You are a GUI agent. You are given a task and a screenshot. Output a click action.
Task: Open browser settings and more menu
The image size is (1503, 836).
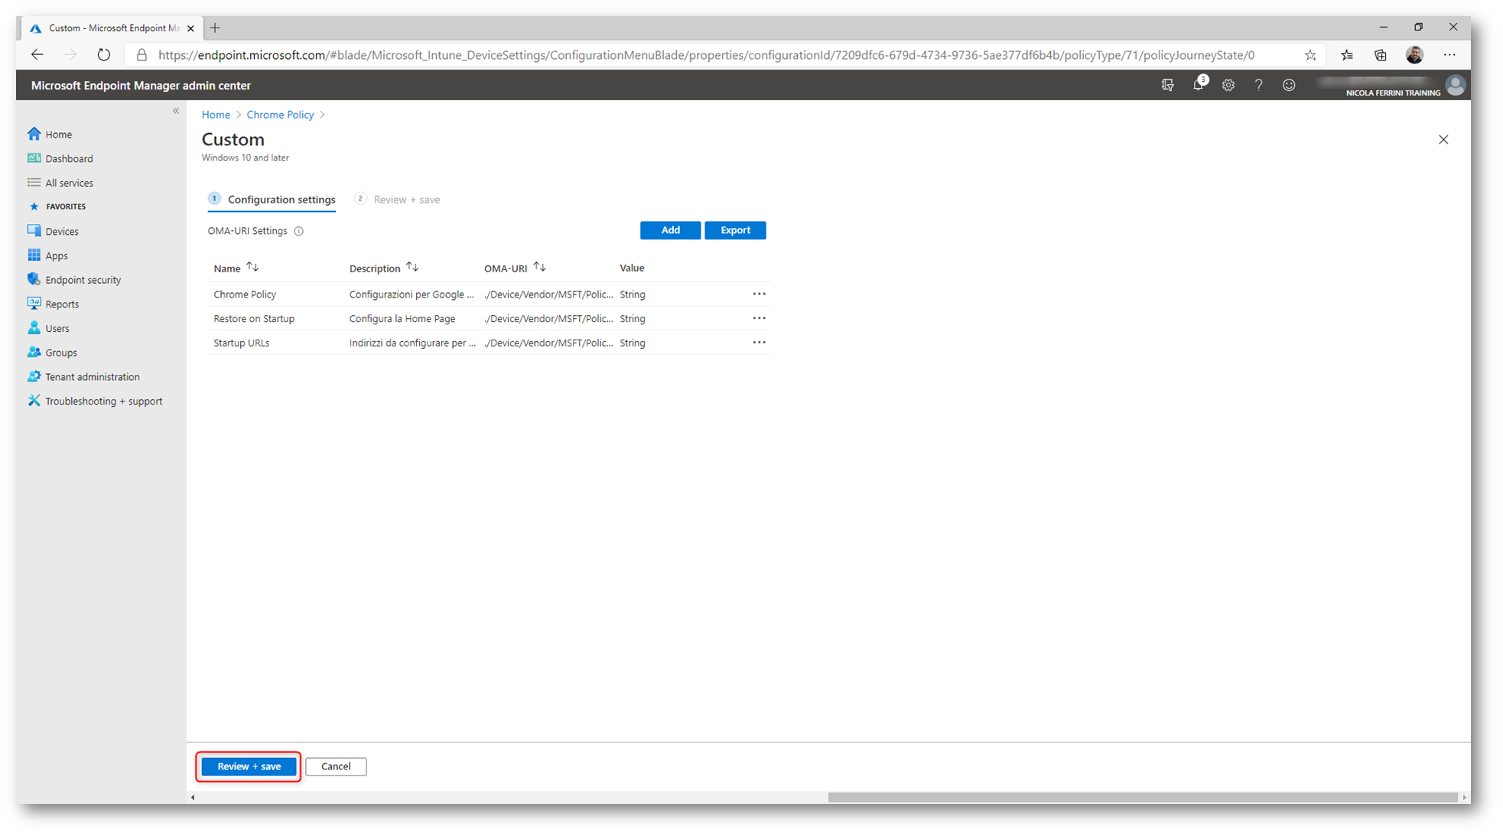click(1450, 55)
